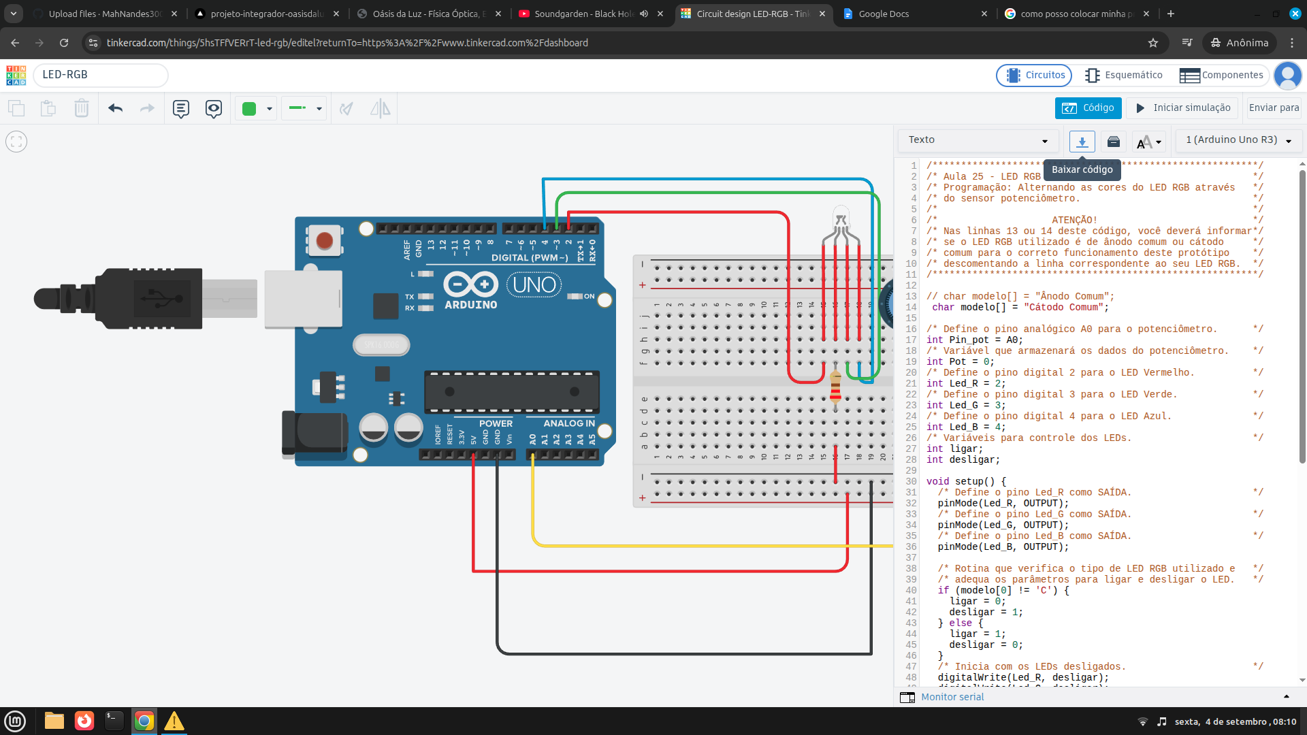
Task: Open a new browser tab
Action: (x=1171, y=14)
